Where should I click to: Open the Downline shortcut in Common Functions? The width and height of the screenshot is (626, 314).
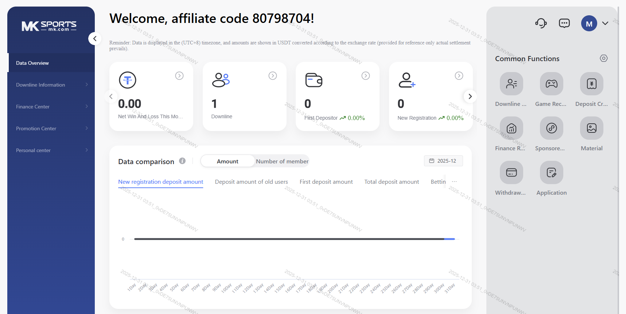coord(511,84)
